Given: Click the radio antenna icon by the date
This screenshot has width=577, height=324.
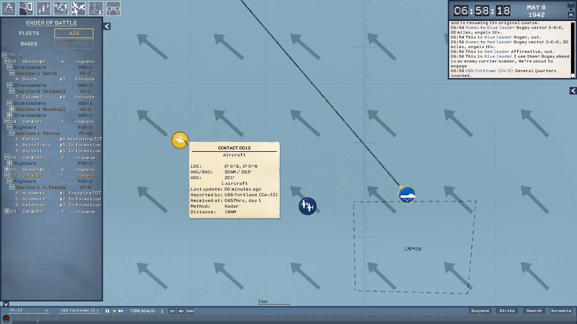Looking at the screenshot, I should [x=571, y=7].
